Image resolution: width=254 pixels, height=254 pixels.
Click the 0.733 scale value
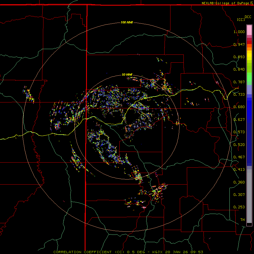coord(239,95)
